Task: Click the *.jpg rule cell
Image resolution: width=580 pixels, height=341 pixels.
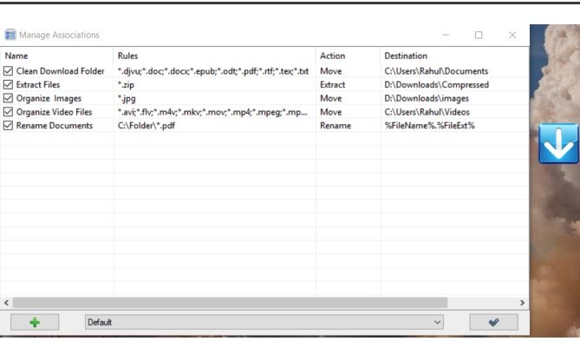Action: tap(127, 99)
